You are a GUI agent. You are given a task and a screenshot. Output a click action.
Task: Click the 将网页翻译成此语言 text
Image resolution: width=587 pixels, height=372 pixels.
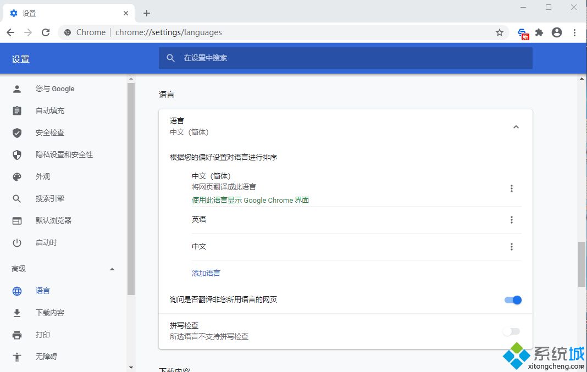pyautogui.click(x=224, y=187)
